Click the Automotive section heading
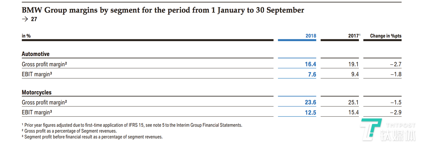 pyautogui.click(x=36, y=54)
